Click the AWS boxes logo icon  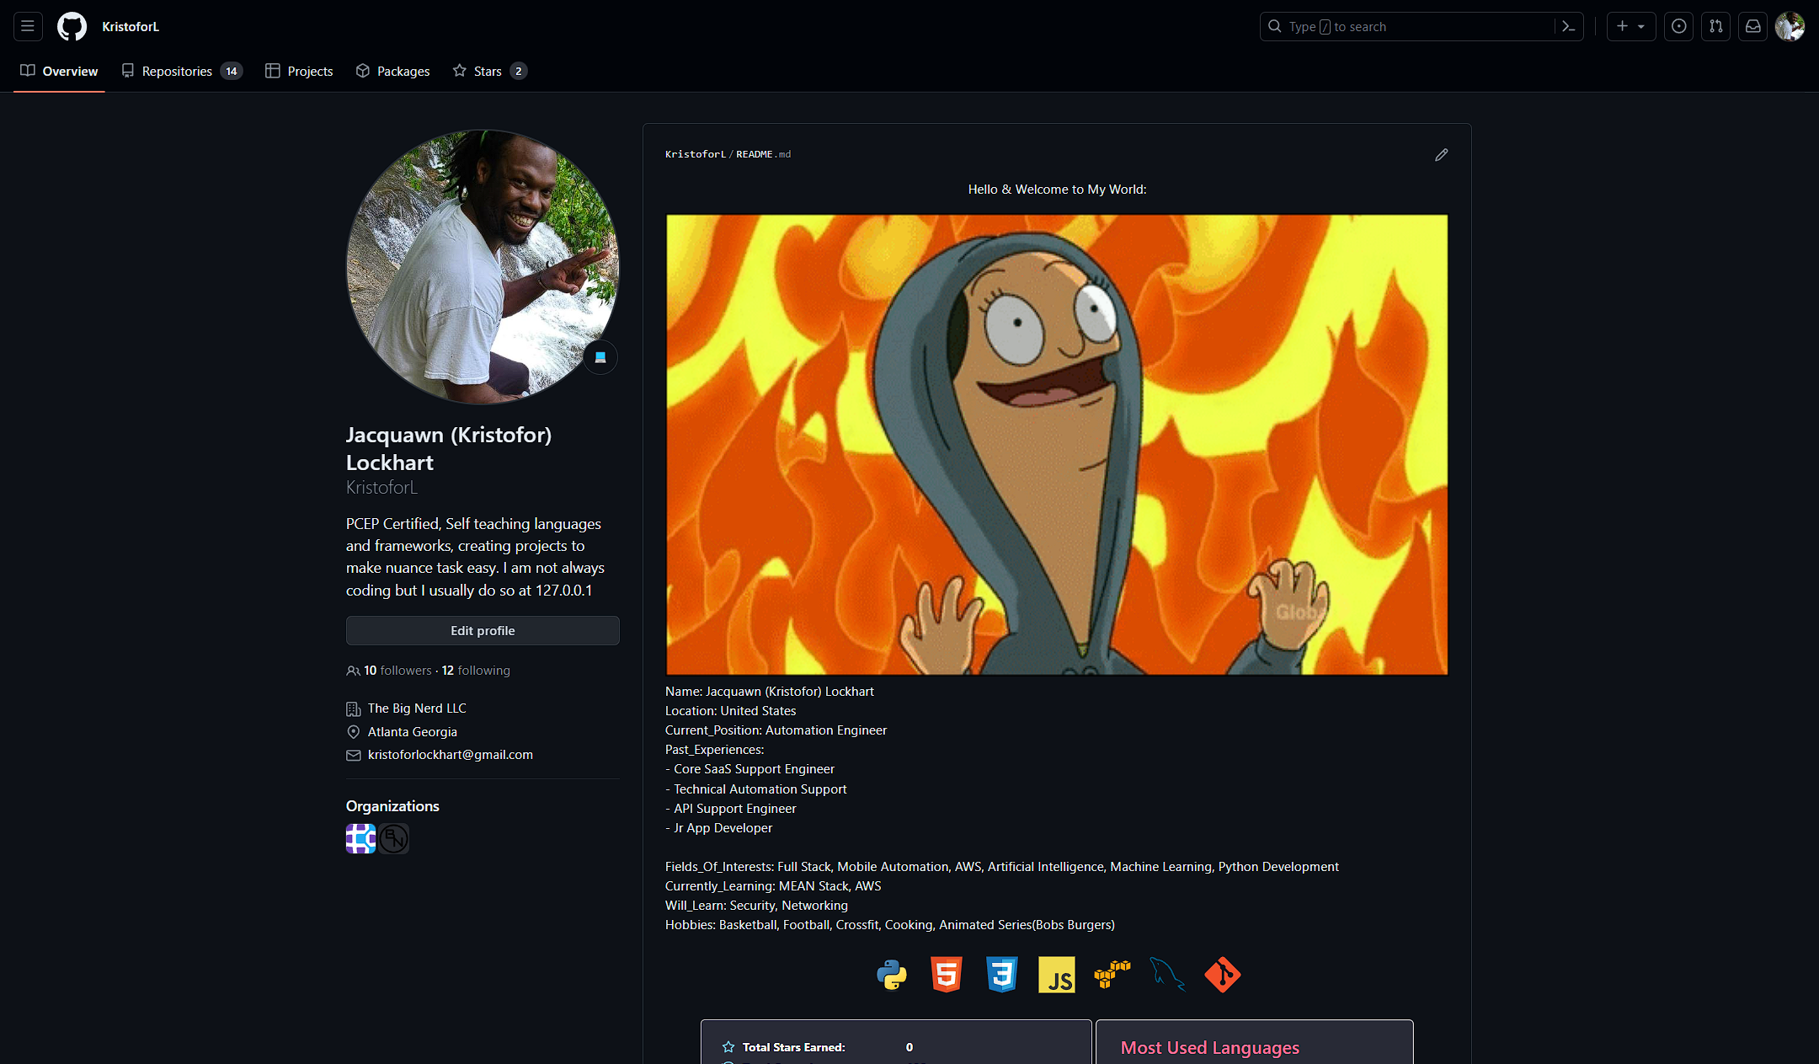click(x=1112, y=975)
